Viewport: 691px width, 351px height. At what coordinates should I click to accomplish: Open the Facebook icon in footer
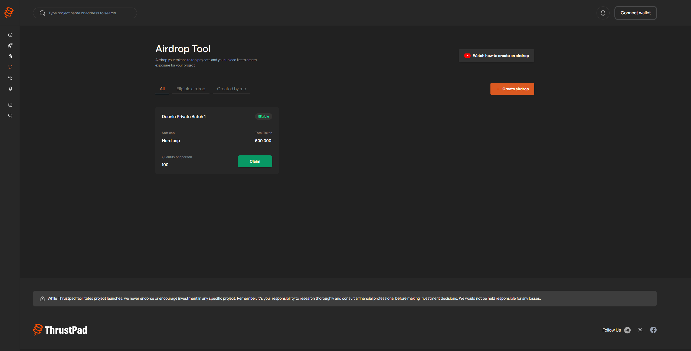653,330
